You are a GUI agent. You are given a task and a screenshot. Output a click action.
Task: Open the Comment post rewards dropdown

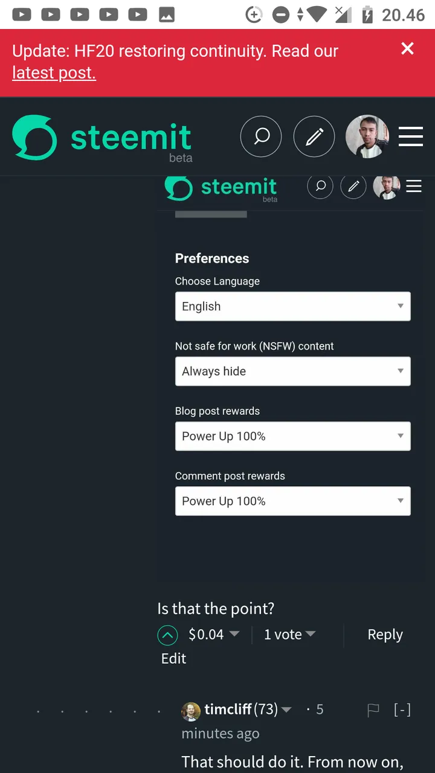click(x=293, y=501)
